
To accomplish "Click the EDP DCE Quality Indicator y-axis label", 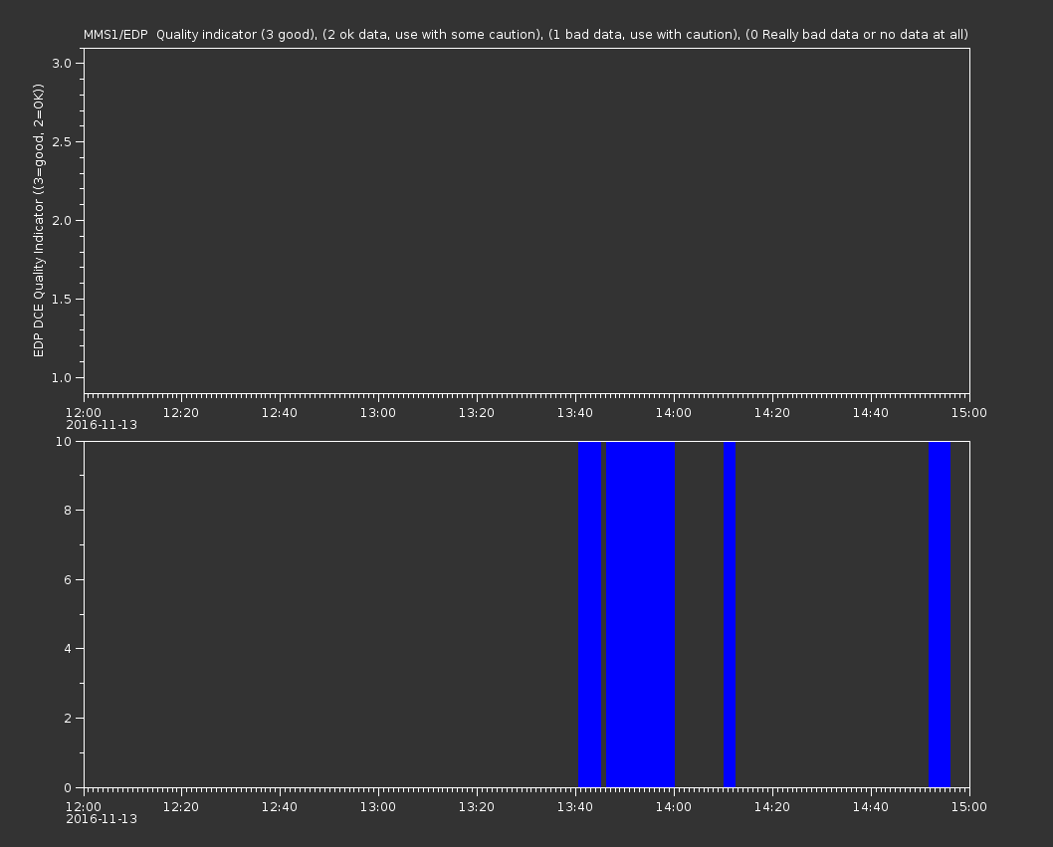I will pos(38,220).
